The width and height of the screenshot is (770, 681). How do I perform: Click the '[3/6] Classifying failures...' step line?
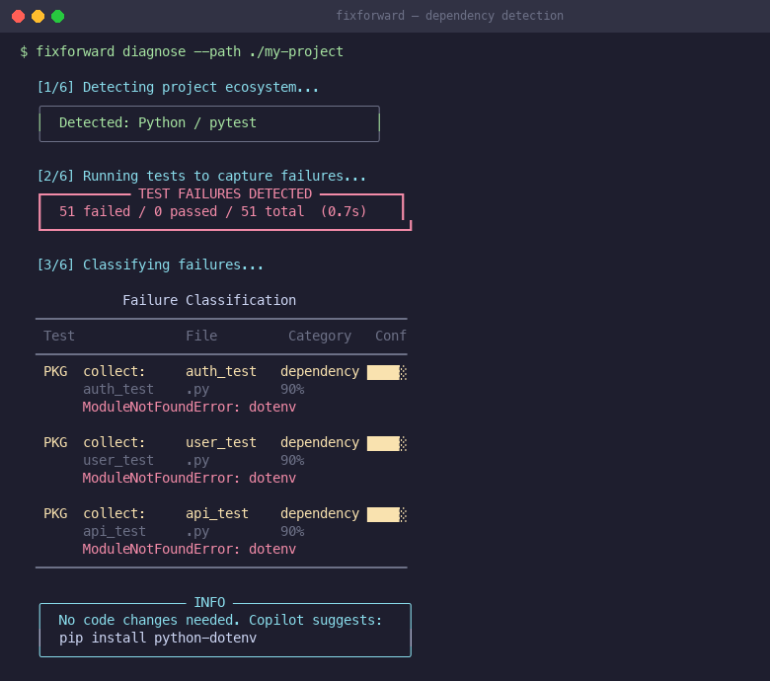pyautogui.click(x=150, y=265)
